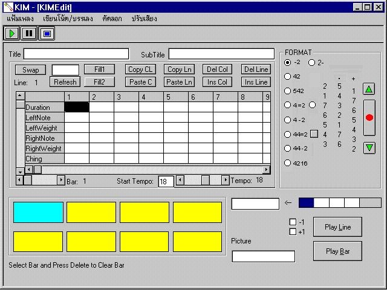This screenshot has width=387, height=290.
Task: Click the Del Col button
Action: pos(217,69)
